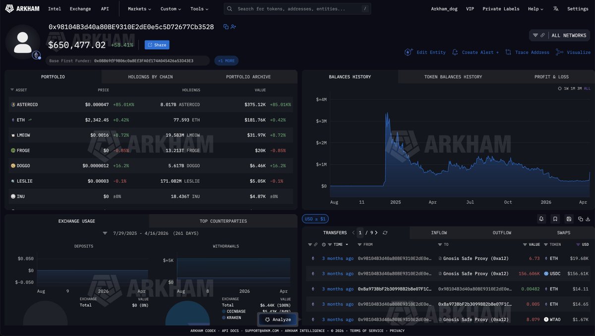Click the language translate icon in header
The height and width of the screenshot is (336, 595).
coord(556,9)
